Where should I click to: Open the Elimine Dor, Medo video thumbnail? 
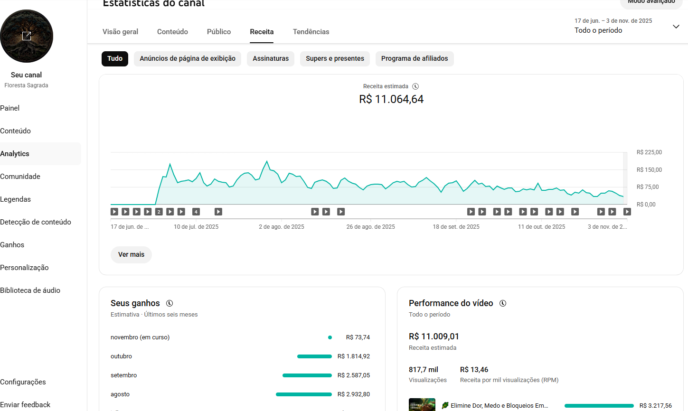[422, 405]
